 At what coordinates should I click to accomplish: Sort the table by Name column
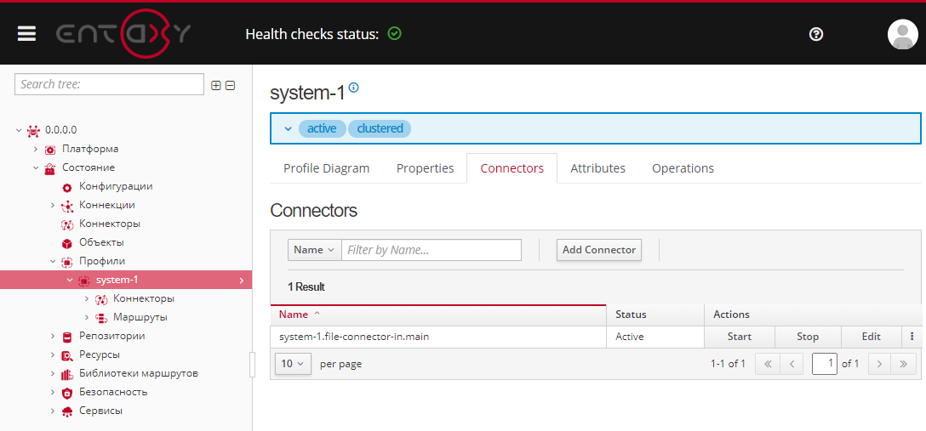pos(438,315)
